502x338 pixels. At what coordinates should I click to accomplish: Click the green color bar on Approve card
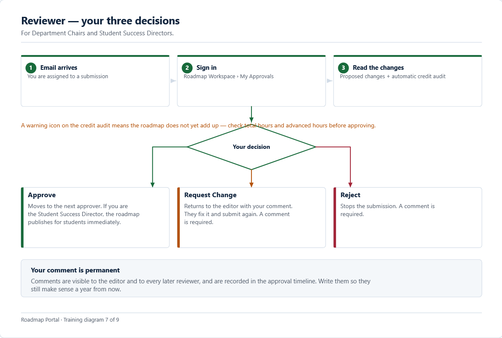coord(22,218)
